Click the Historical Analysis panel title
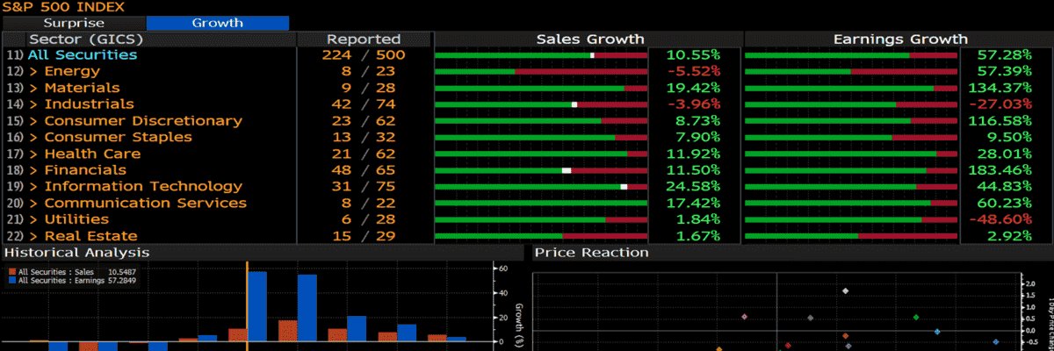The height and width of the screenshot is (351, 1054). click(x=77, y=253)
